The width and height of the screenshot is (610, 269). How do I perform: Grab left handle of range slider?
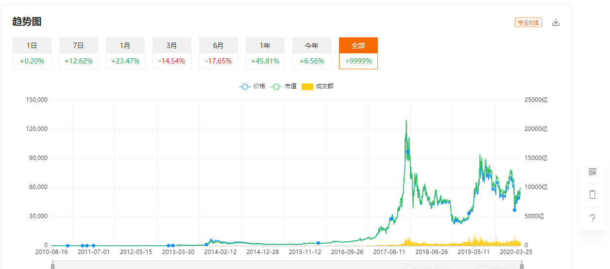(52, 266)
